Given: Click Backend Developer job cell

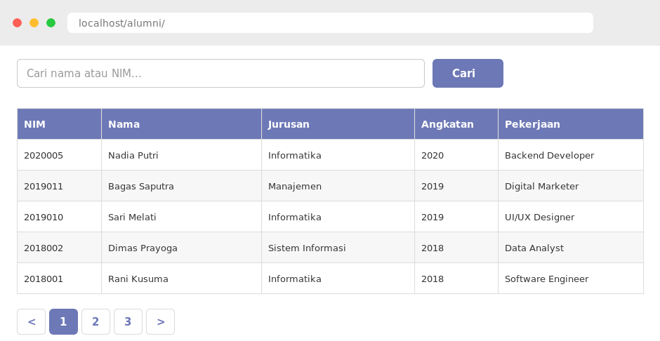Looking at the screenshot, I should pyautogui.click(x=571, y=155).
